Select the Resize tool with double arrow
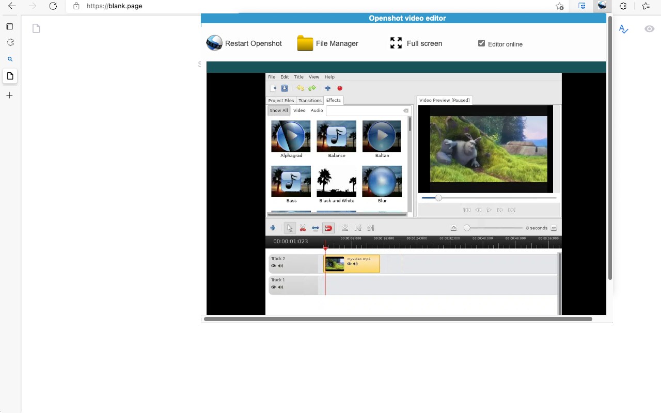Viewport: 661px width, 413px height. point(316,228)
